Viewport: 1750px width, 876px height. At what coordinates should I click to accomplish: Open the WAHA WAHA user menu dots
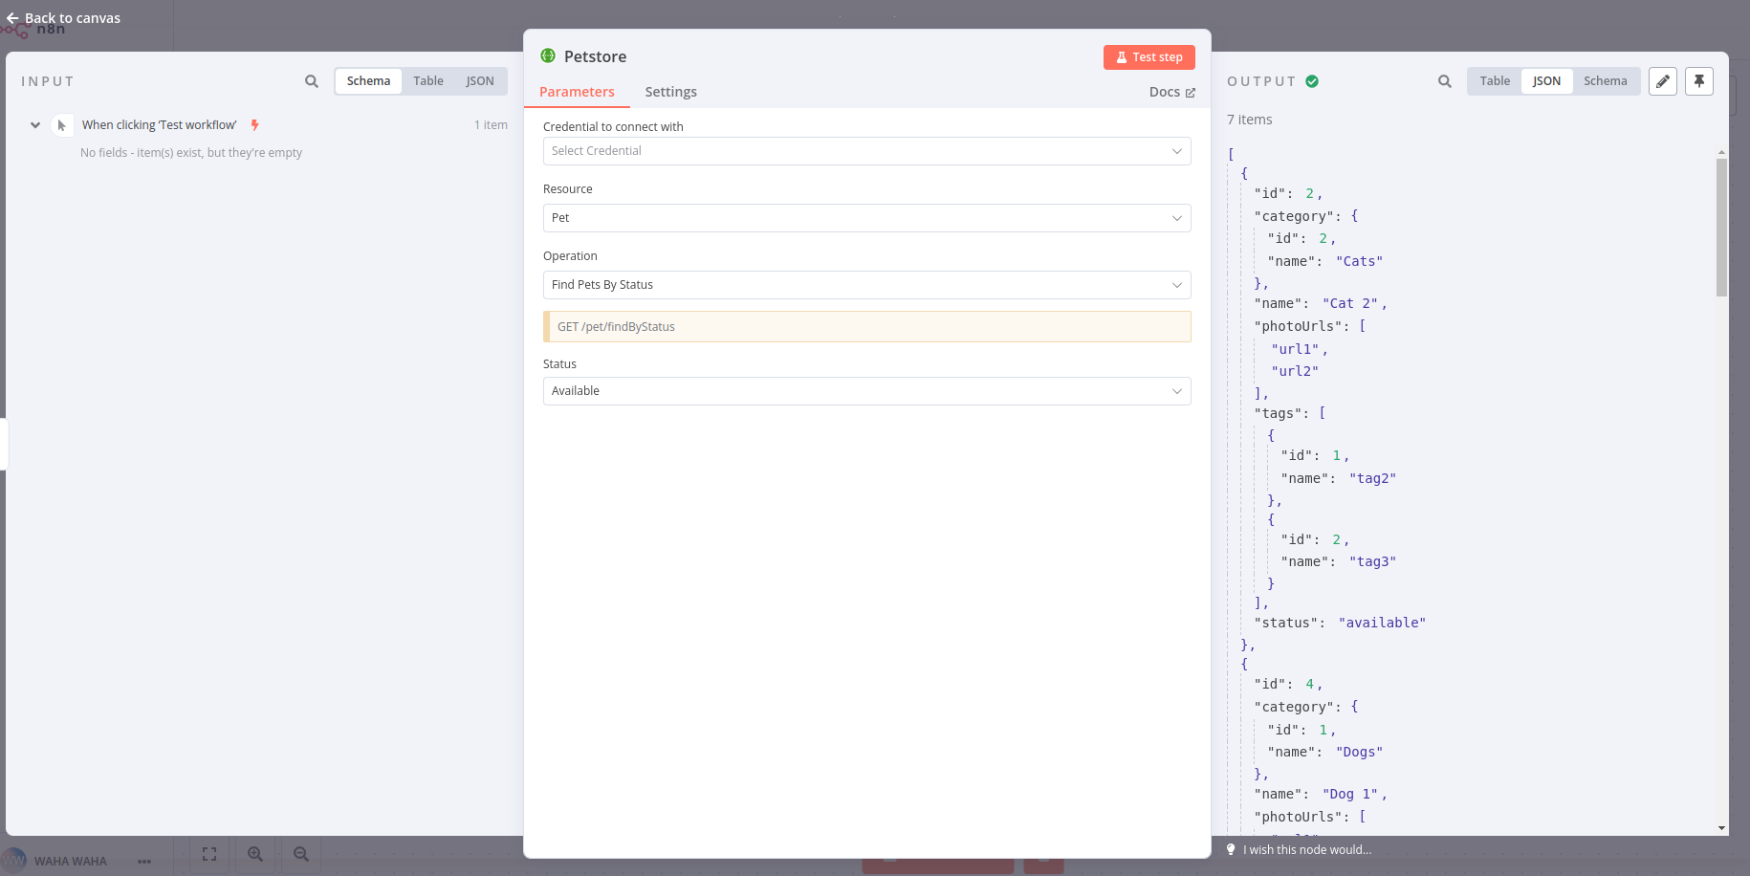(144, 862)
